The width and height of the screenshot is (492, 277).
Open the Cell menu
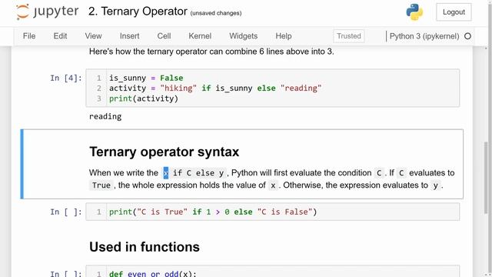click(164, 36)
